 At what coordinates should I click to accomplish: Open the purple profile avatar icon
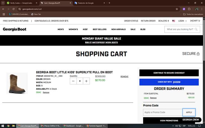click(184, 9)
